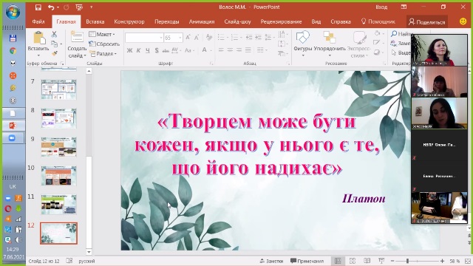This screenshot has width=473, height=266.
Task: Fit slide to current window icon
Action: pyautogui.click(x=468, y=261)
